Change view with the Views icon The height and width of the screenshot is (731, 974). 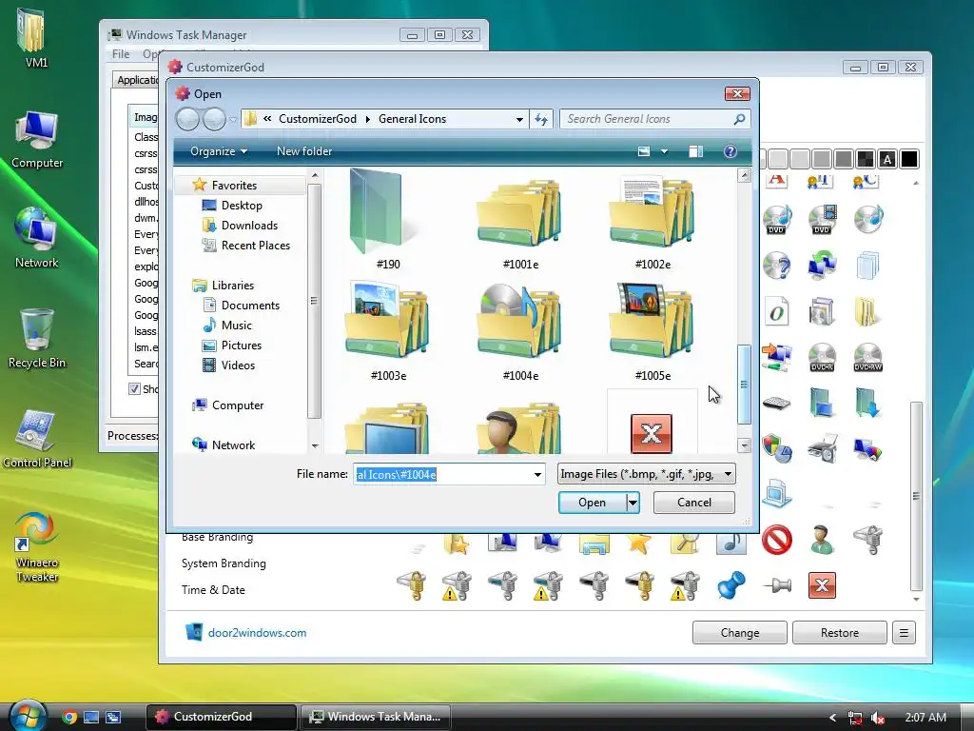coord(644,151)
